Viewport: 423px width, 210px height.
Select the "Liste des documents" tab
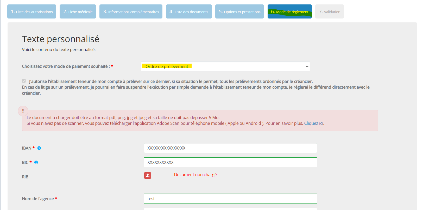pyautogui.click(x=189, y=12)
